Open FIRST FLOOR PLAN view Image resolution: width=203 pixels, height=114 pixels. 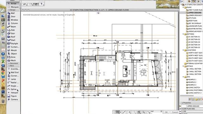(194, 10)
